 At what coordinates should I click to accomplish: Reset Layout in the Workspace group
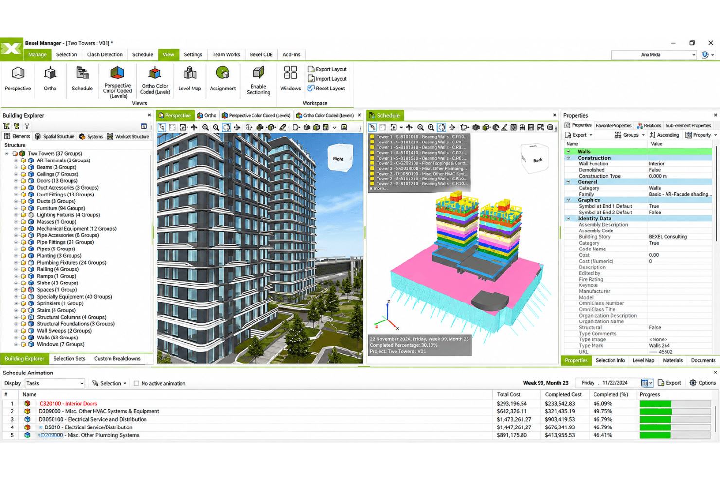[326, 89]
